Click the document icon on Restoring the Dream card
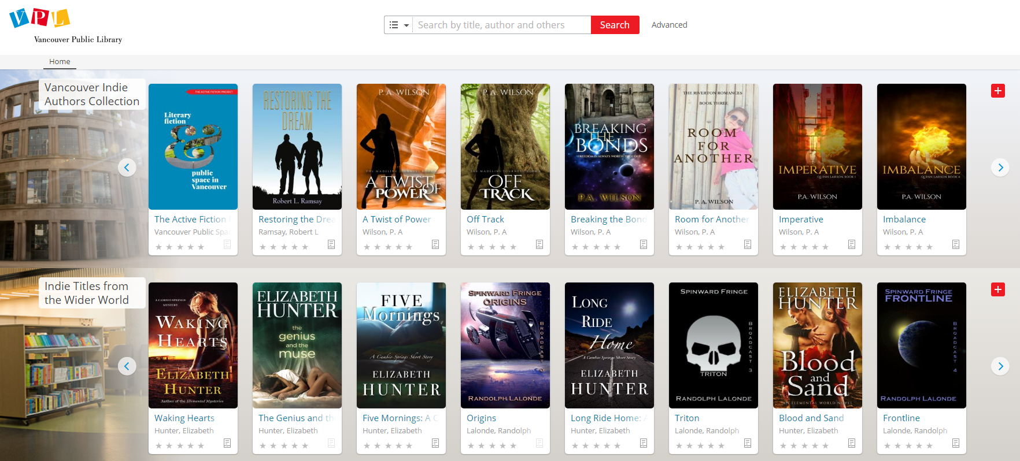 click(x=331, y=244)
